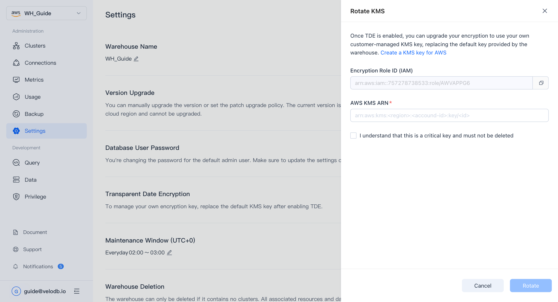Go to the Query page
The width and height of the screenshot is (558, 302).
[x=32, y=163]
